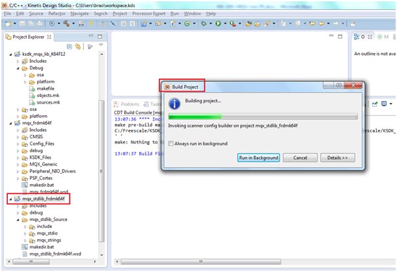Image resolution: width=397 pixels, height=272 pixels.
Task: Click Cancel in Build Project dialog
Action: coord(300,158)
